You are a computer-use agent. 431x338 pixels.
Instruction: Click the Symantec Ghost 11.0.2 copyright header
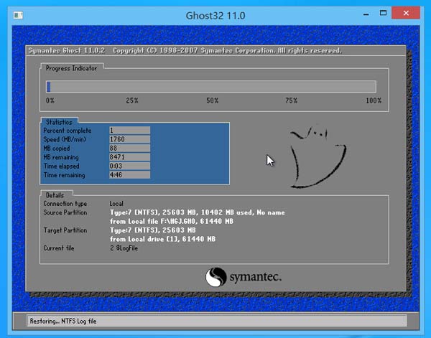point(185,50)
